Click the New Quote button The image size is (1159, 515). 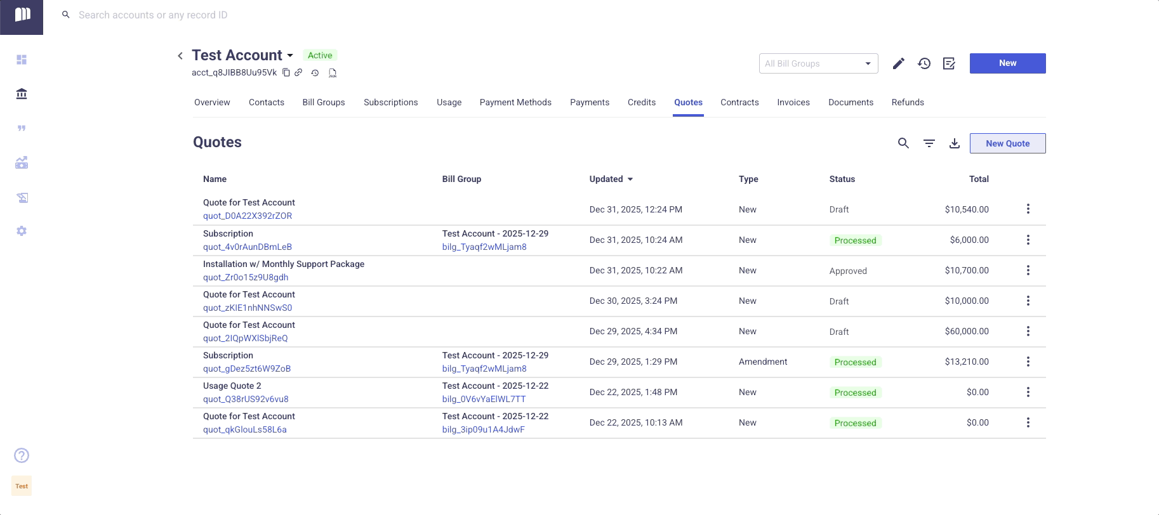(1008, 143)
